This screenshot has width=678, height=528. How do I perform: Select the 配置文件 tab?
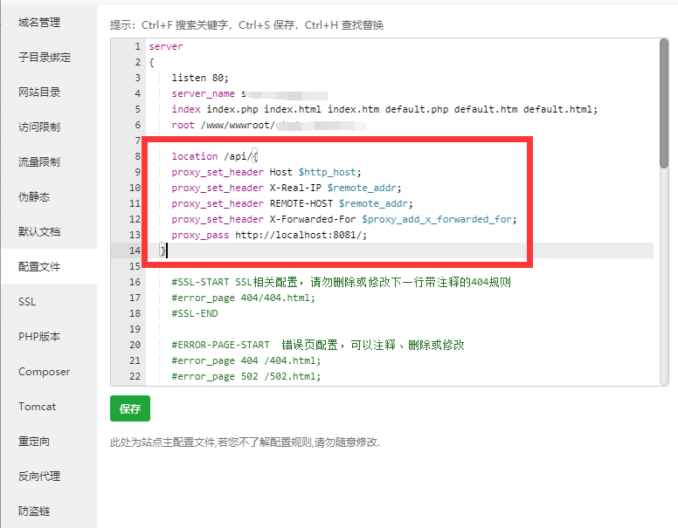point(39,266)
